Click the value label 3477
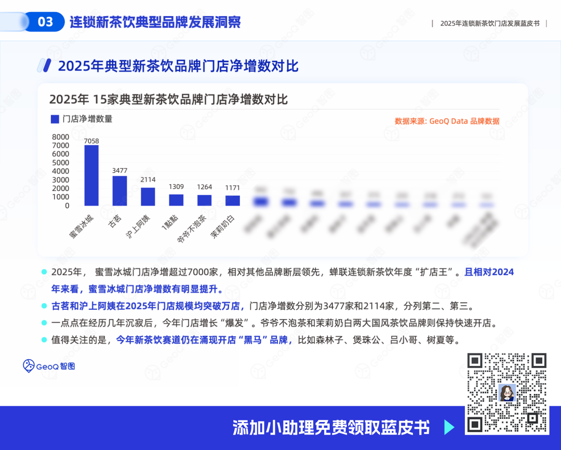Screen dimensions: 561x450 point(119,171)
